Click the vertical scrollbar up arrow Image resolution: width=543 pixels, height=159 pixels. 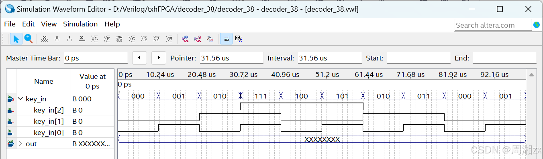pos(531,75)
